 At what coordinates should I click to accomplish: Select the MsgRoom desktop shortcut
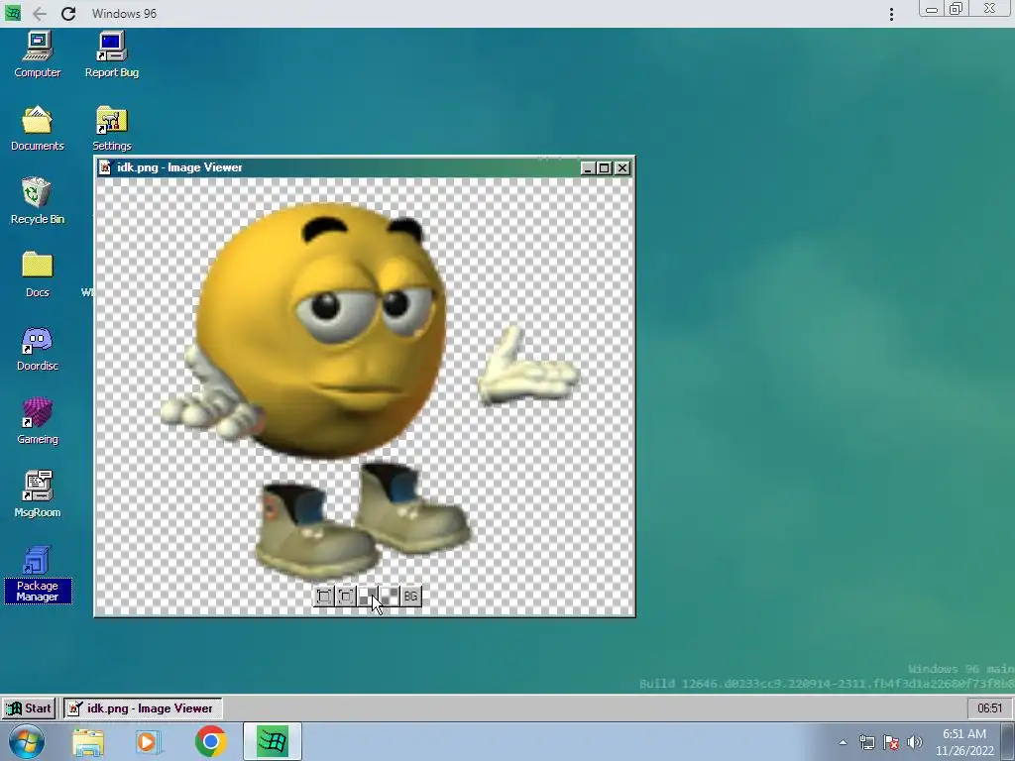pyautogui.click(x=38, y=494)
